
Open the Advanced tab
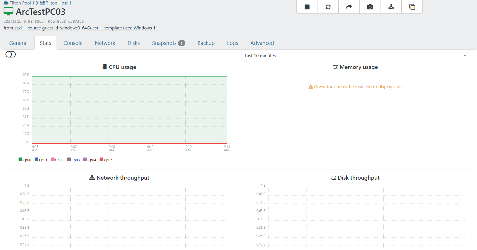(262, 43)
